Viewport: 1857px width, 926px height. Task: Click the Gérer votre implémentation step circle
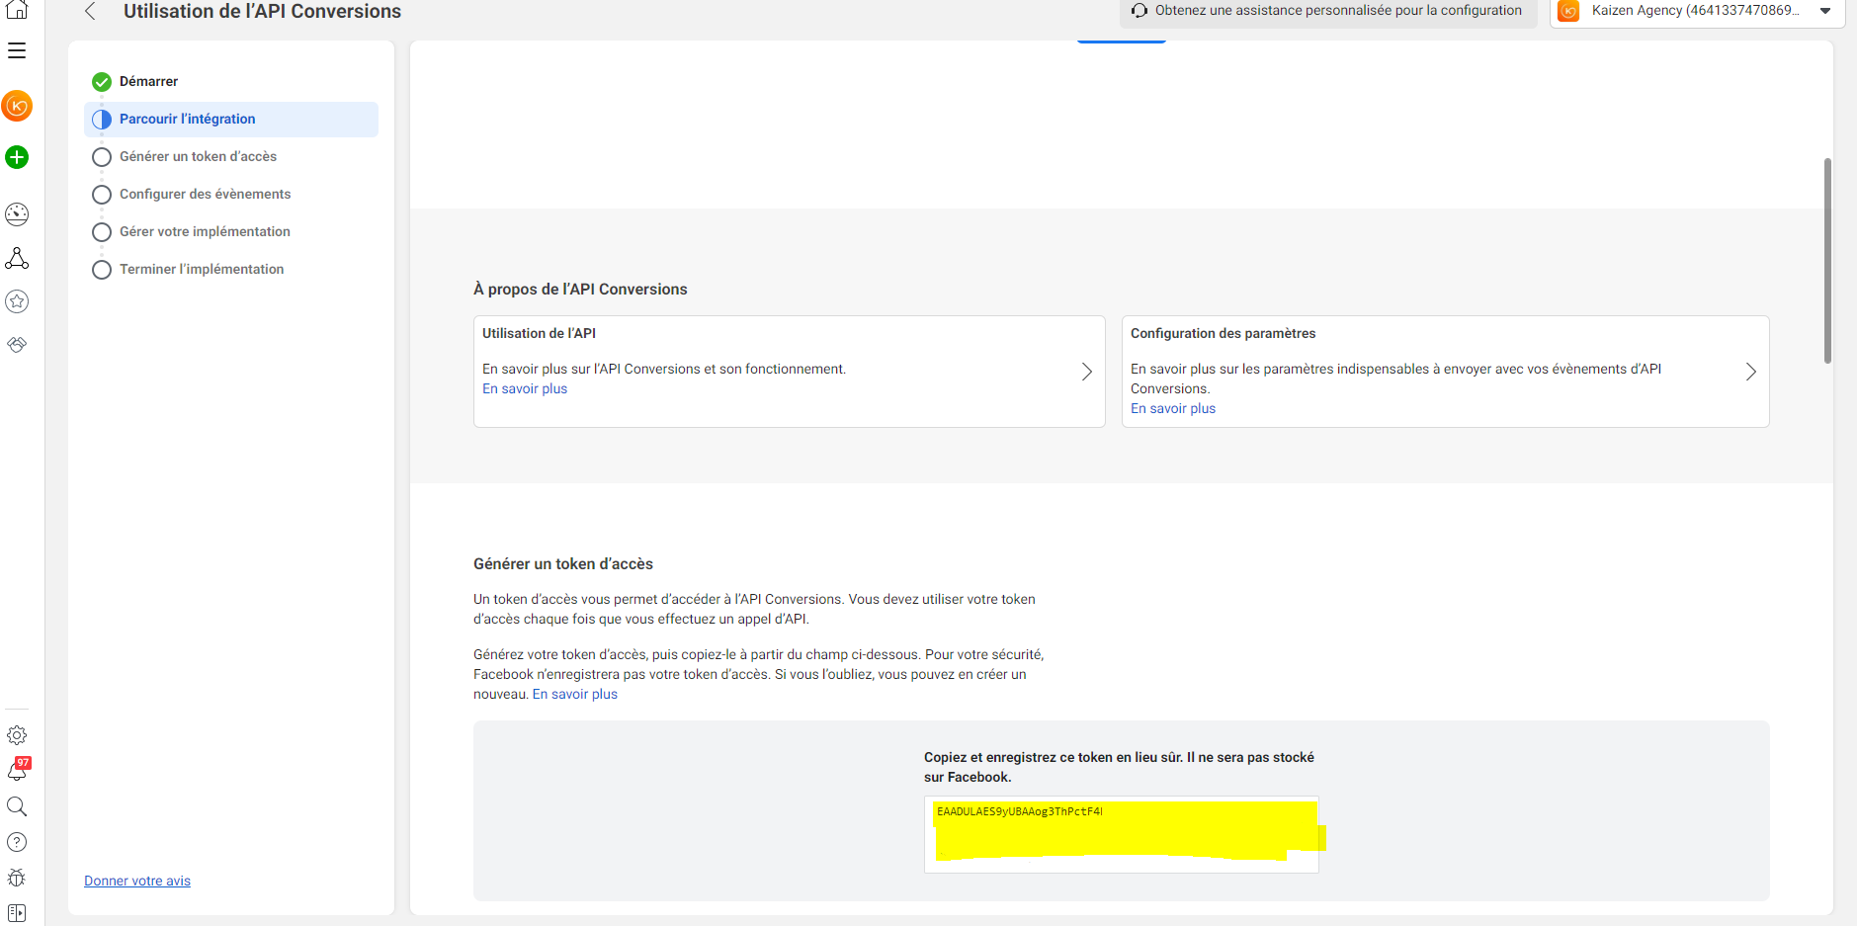point(102,232)
